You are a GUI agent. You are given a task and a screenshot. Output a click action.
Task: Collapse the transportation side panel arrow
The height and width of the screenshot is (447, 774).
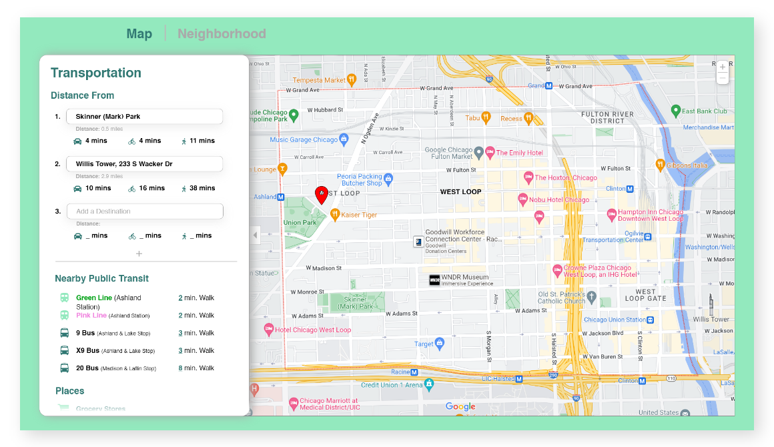pos(255,235)
